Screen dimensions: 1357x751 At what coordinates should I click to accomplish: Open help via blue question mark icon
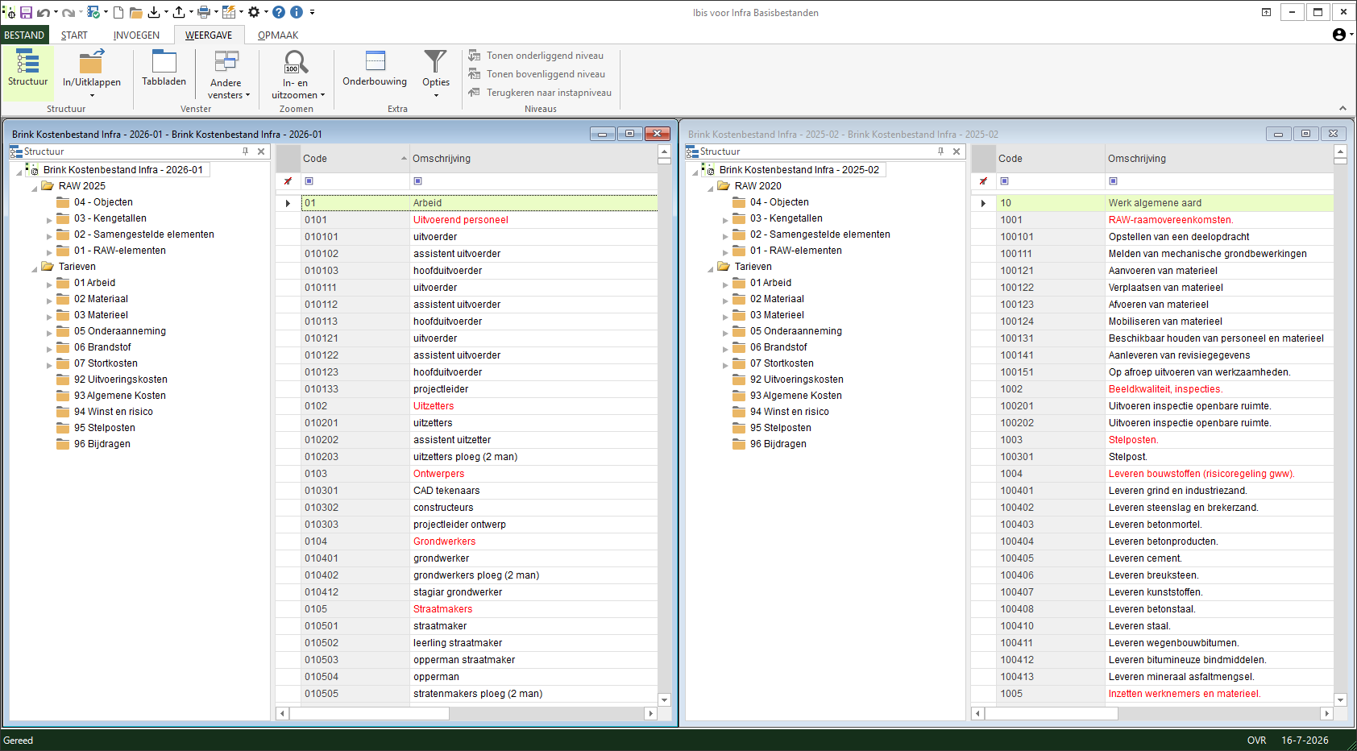(279, 12)
